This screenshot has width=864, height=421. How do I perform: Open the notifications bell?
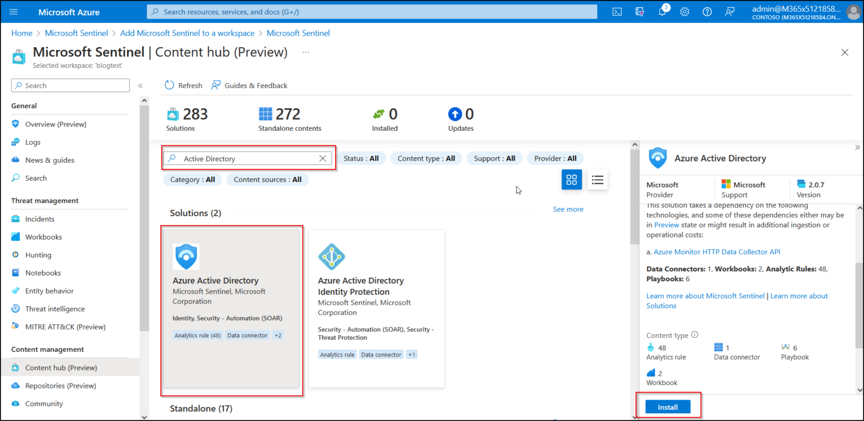[662, 11]
